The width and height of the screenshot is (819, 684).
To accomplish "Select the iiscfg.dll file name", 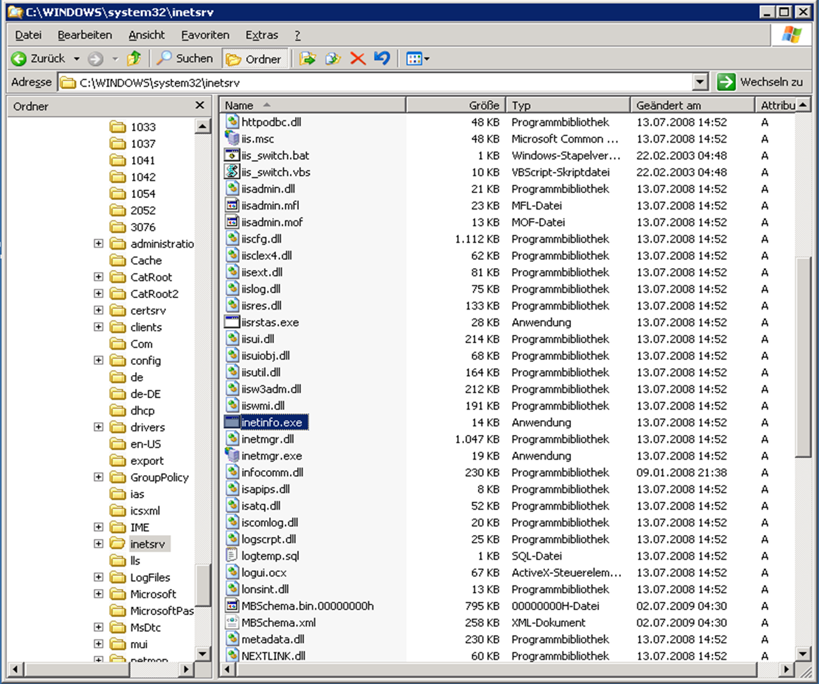I will click(x=261, y=239).
